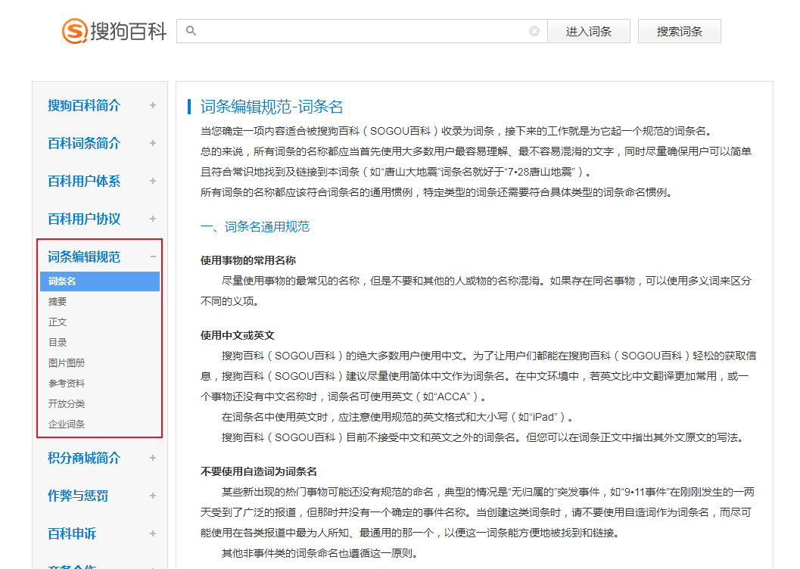Open the 百科词条简介 sidebar heading

84,143
